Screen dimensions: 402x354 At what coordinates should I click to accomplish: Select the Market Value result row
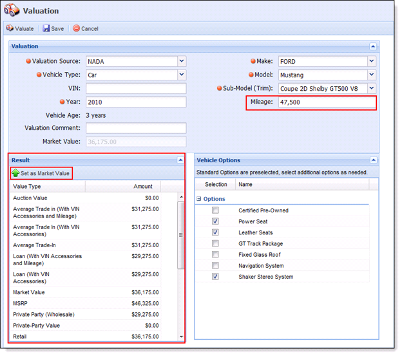(86, 292)
